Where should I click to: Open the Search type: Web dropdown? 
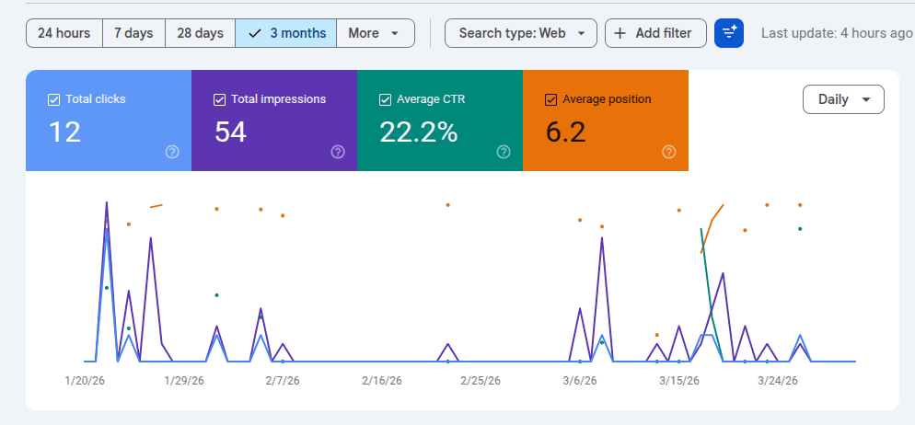[x=520, y=33]
